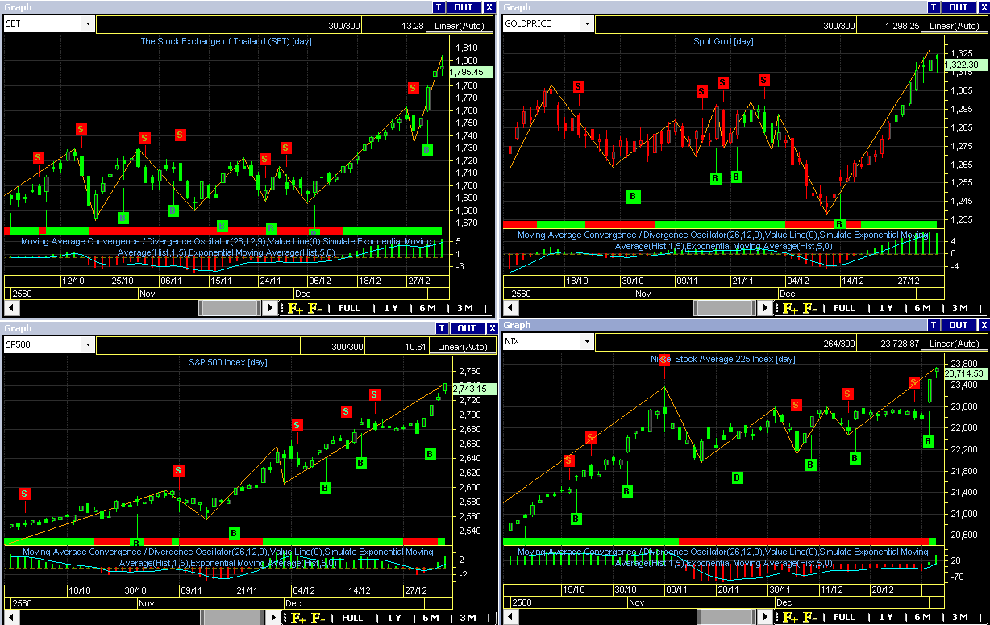Select 3M range in Spot Gold graph
Image resolution: width=990 pixels, height=625 pixels.
pyautogui.click(x=960, y=308)
